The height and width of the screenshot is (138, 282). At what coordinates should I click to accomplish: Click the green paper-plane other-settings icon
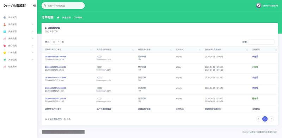click(x=5, y=60)
